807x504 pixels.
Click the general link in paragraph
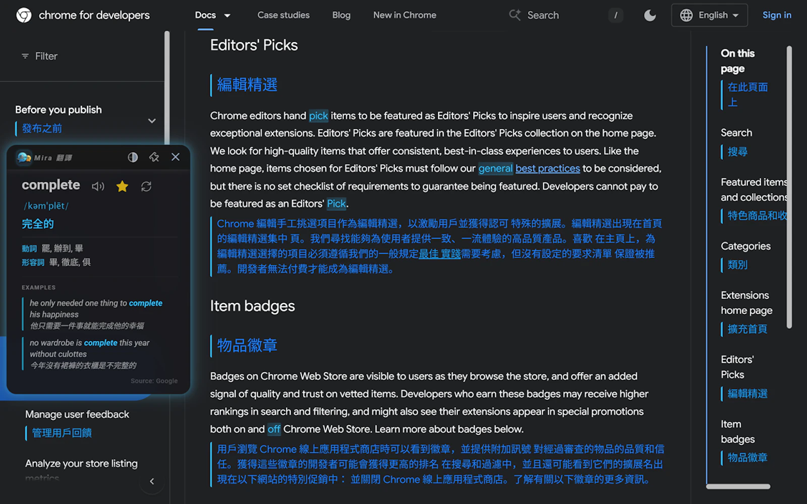pos(495,168)
